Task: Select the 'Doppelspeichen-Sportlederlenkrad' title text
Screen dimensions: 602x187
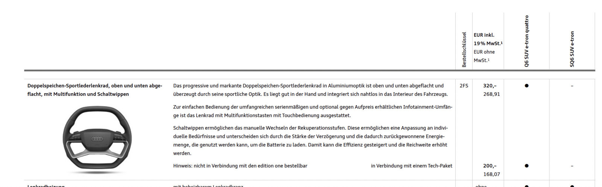Action: pyautogui.click(x=95, y=90)
